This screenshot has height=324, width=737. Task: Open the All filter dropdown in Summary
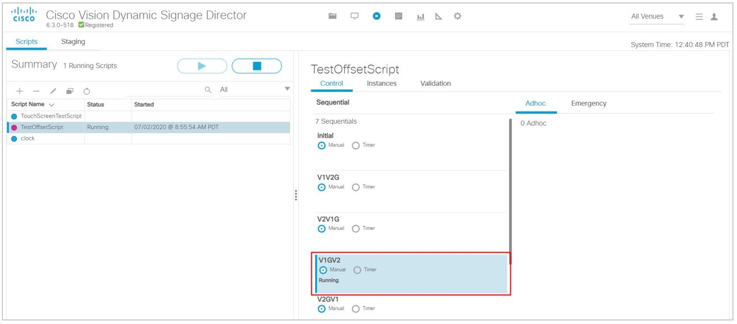(254, 89)
